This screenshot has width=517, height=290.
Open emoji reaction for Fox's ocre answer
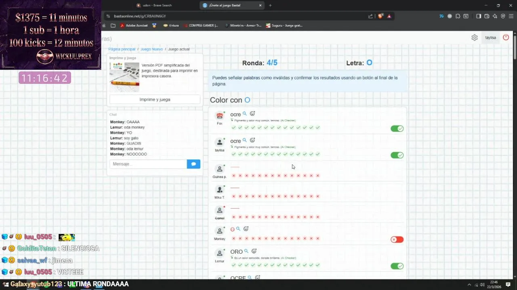(x=252, y=114)
